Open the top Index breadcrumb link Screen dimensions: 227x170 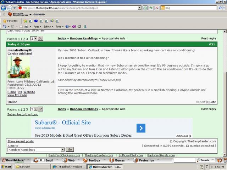[62, 39]
